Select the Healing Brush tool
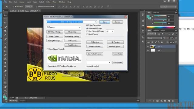The image size is (194, 109). coord(5,39)
